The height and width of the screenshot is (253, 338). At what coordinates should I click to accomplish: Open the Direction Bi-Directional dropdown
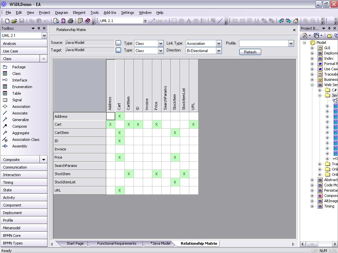point(219,51)
